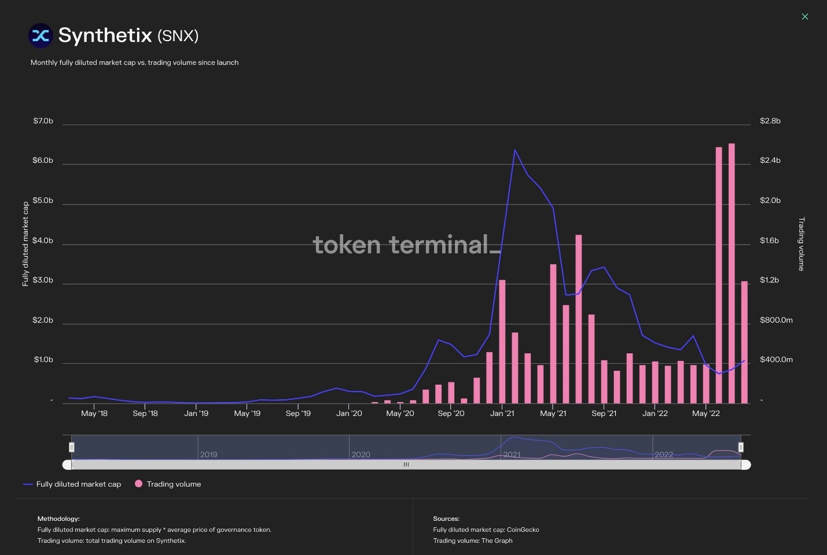
Task: Click the vertical 'Fully diluted market cap' axis title
Action: click(x=25, y=244)
